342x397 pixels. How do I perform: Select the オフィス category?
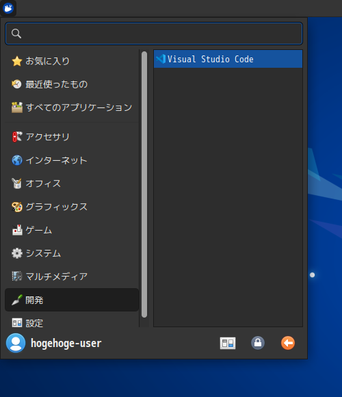tap(72, 183)
